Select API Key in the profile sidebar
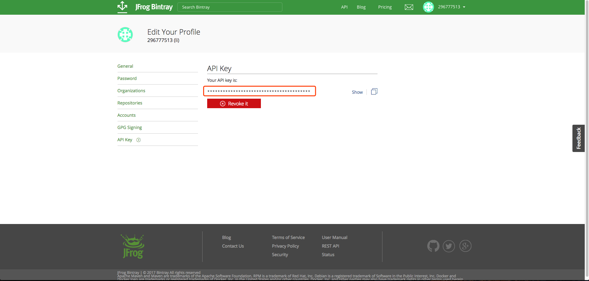Image resolution: width=589 pixels, height=281 pixels. tap(125, 140)
